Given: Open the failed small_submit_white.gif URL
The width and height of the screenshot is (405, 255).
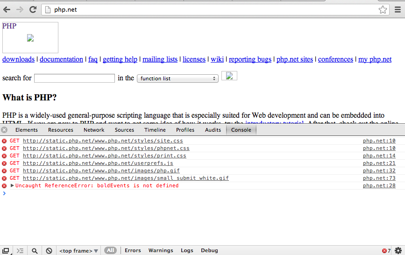Looking at the screenshot, I should (x=126, y=178).
